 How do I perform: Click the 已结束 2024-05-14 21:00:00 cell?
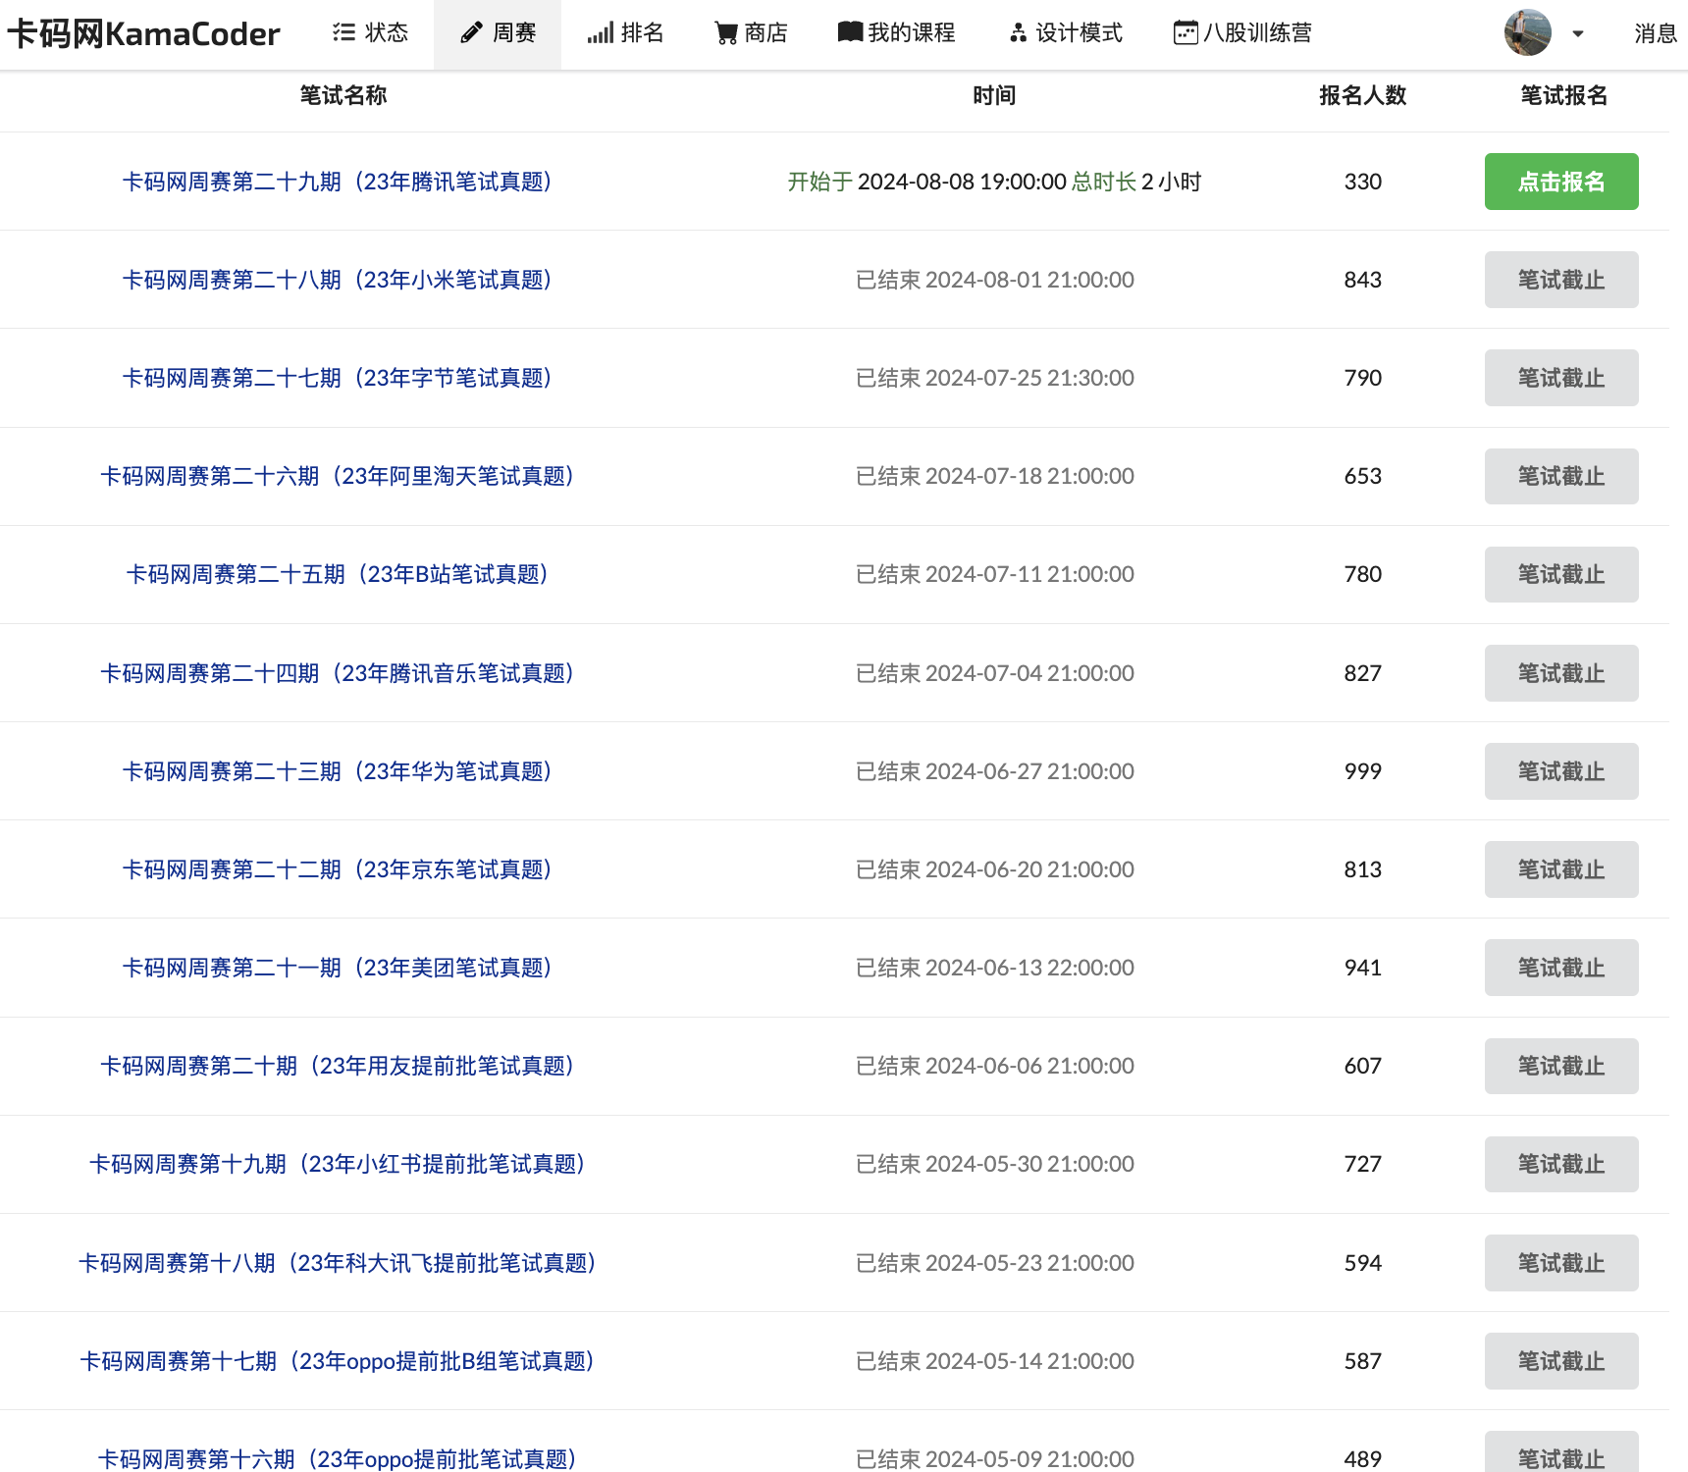[x=994, y=1361]
